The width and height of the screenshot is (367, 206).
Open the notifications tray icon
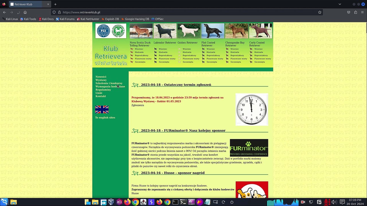[x=342, y=202]
